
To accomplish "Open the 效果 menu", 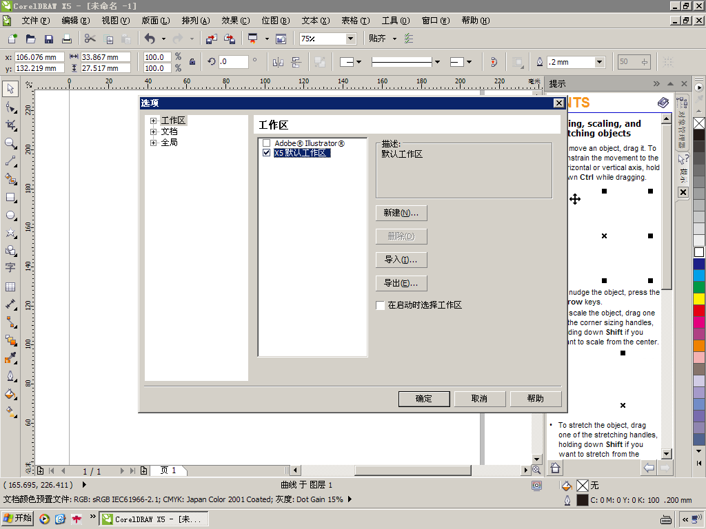I will tap(236, 21).
